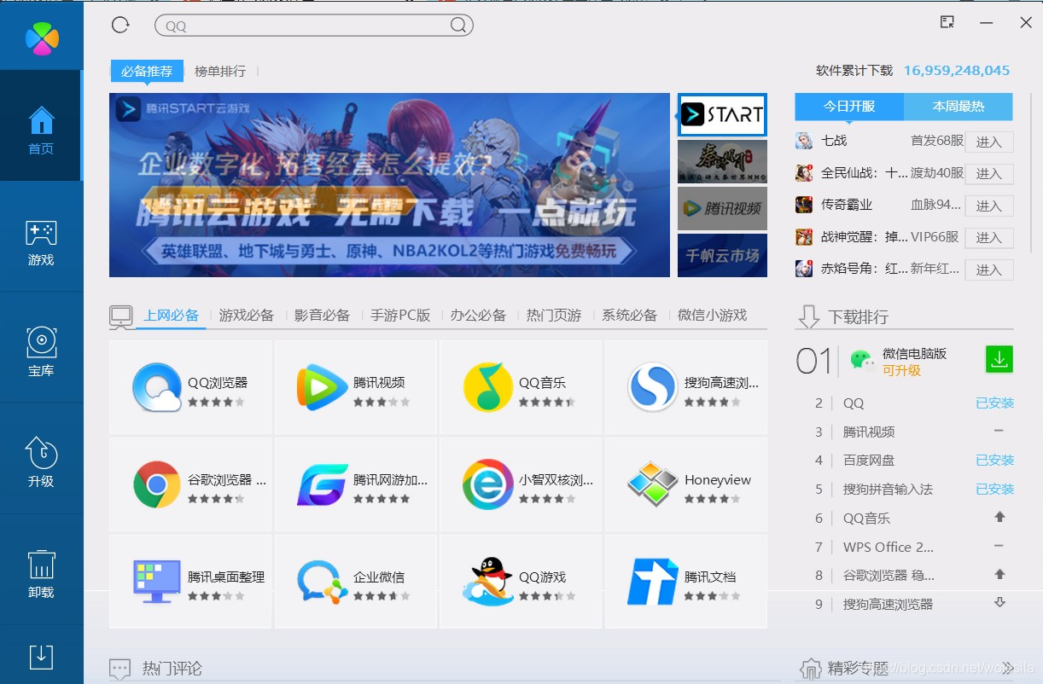Switch to 榜单排行 tab
This screenshot has height=684, width=1043.
point(220,72)
